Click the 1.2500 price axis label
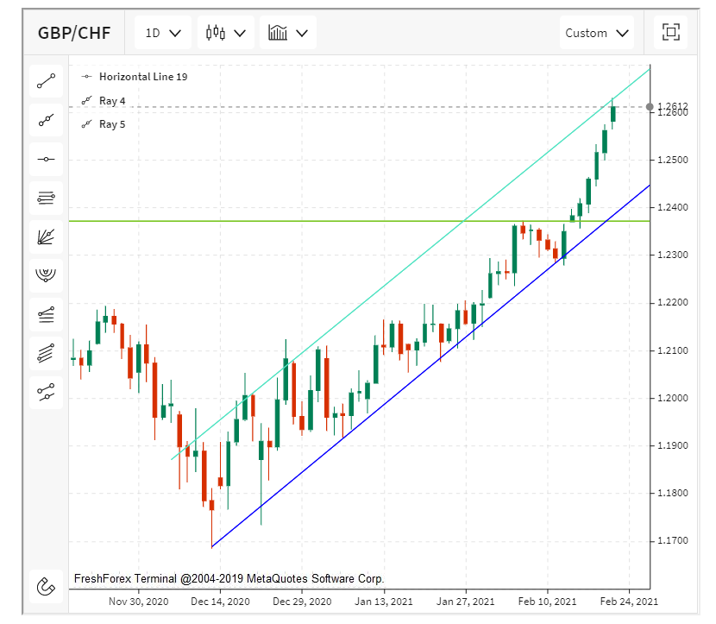 (673, 160)
